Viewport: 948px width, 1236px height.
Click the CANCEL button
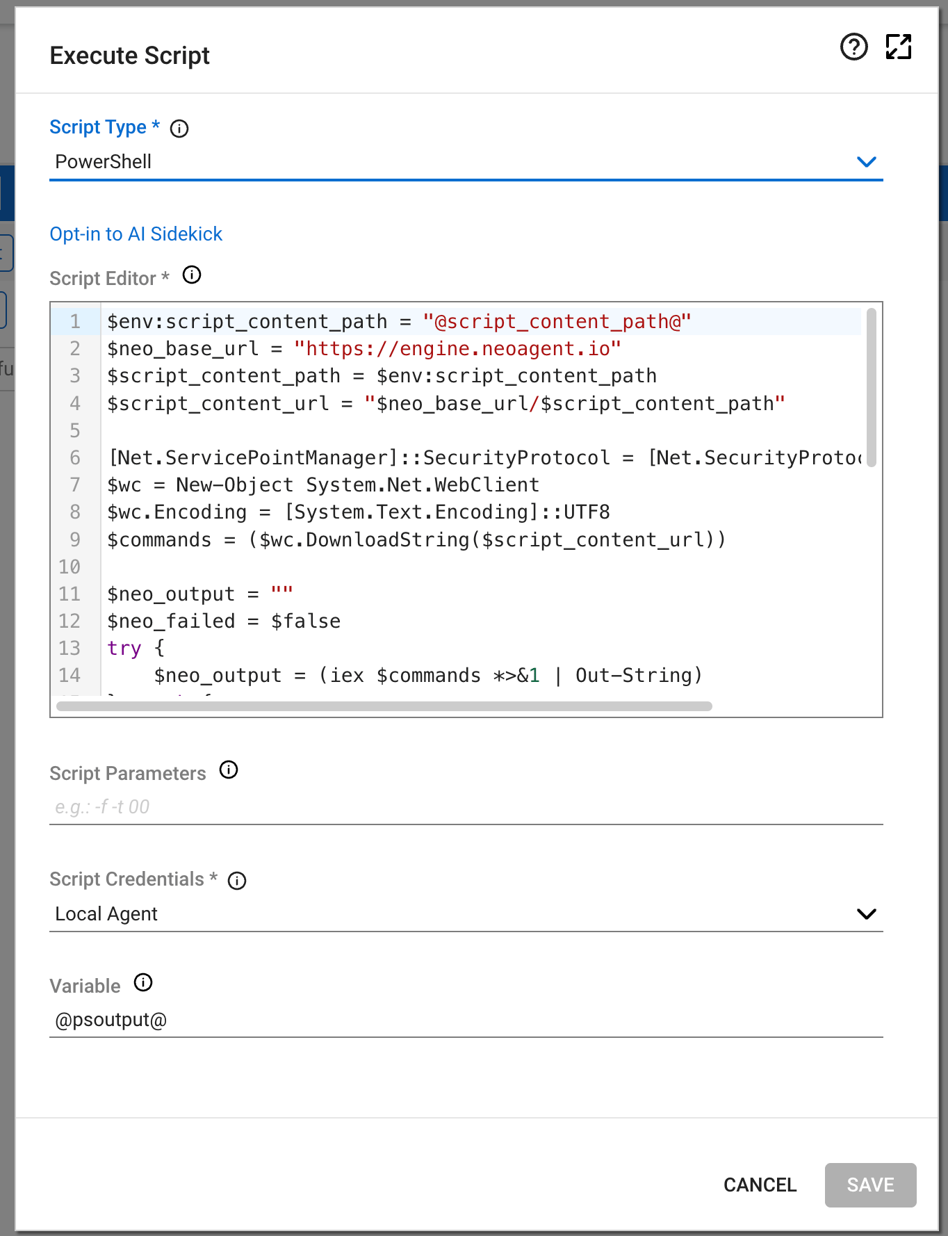[760, 1185]
